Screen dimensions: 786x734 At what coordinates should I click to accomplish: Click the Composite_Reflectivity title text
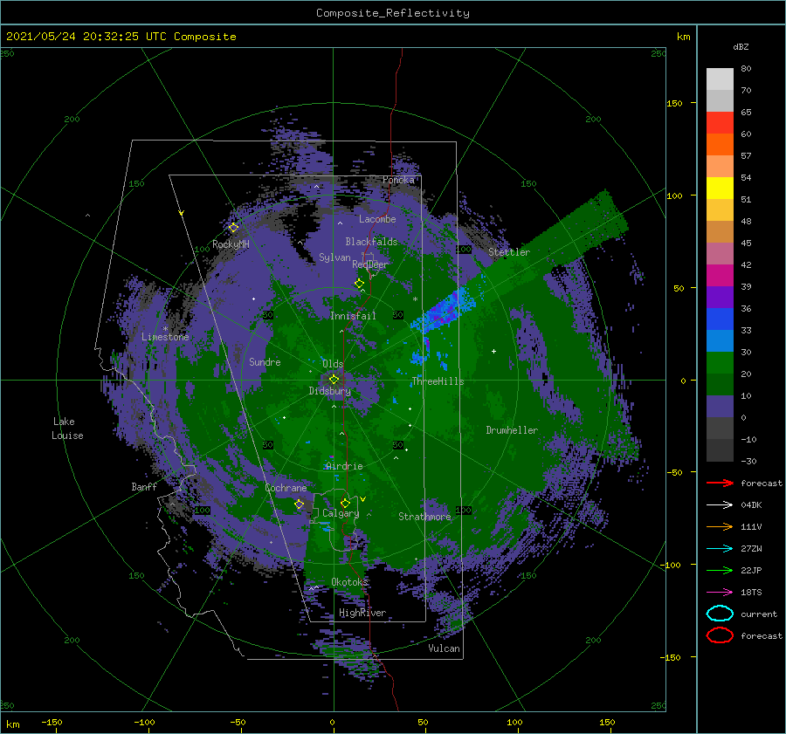click(x=393, y=13)
